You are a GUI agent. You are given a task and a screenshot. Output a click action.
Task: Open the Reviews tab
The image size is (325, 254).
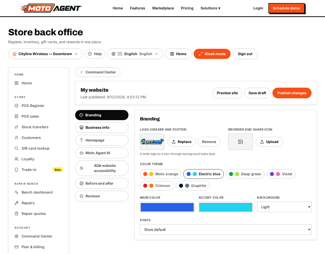pyautogui.click(x=102, y=196)
